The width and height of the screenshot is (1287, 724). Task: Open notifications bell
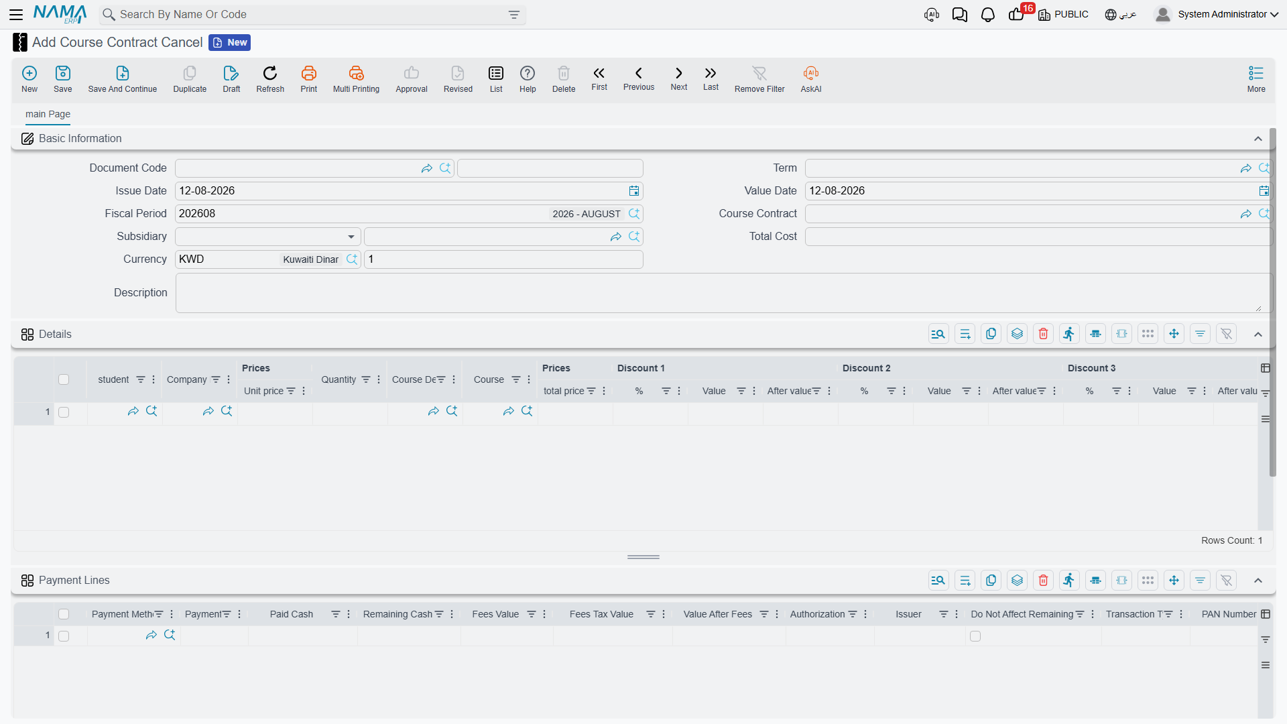988,14
